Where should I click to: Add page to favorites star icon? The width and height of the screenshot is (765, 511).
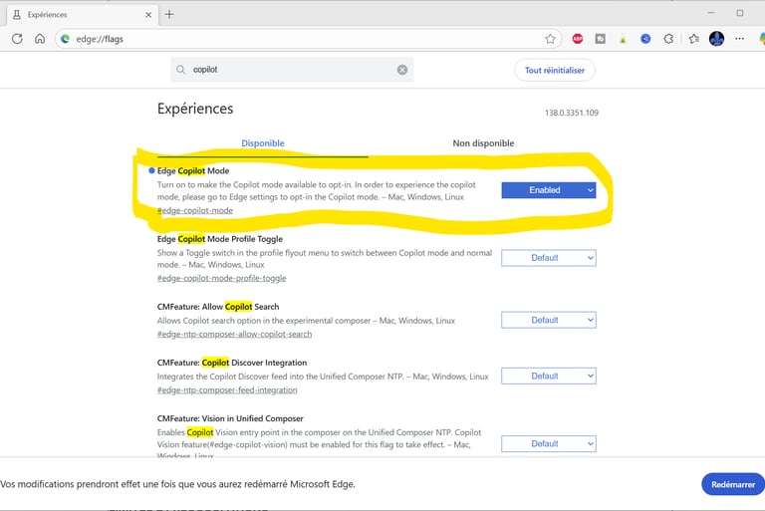[x=550, y=39]
